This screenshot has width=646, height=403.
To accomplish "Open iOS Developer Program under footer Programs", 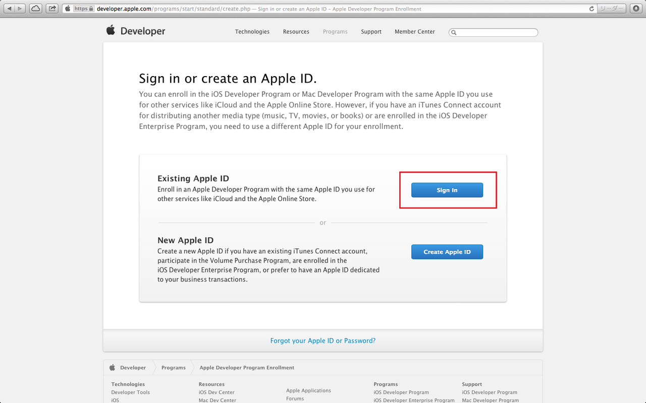I will click(x=401, y=392).
